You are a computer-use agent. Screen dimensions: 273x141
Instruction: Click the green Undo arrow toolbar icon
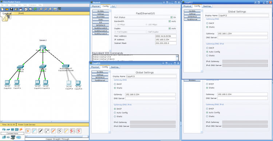(35, 9)
